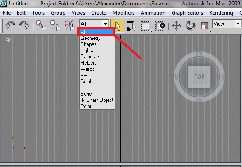Open the Views menu

point(78,13)
